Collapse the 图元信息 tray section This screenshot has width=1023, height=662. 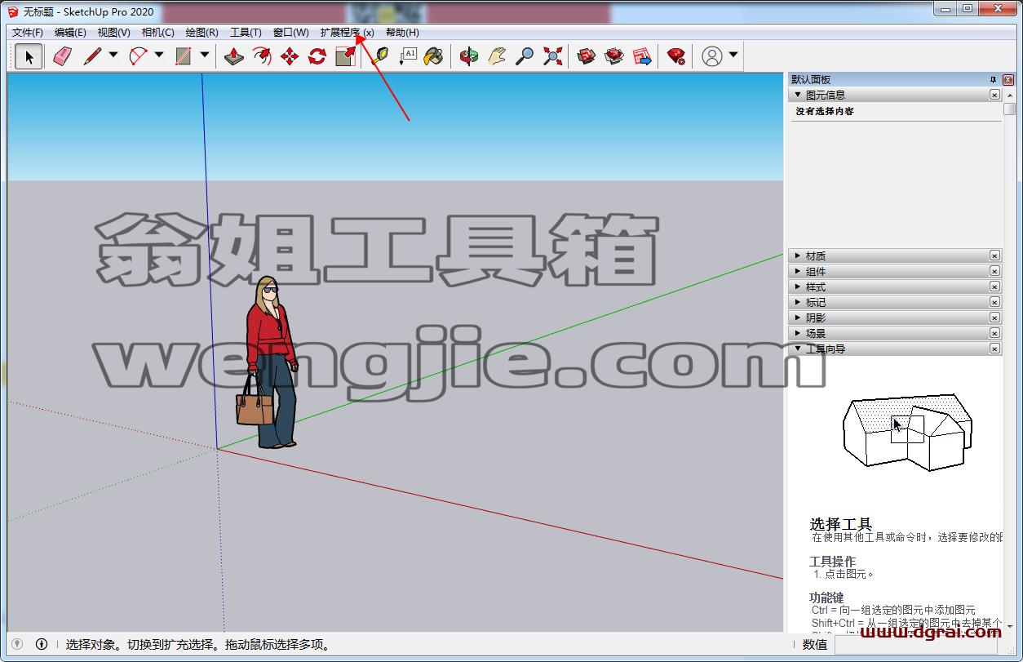click(798, 95)
